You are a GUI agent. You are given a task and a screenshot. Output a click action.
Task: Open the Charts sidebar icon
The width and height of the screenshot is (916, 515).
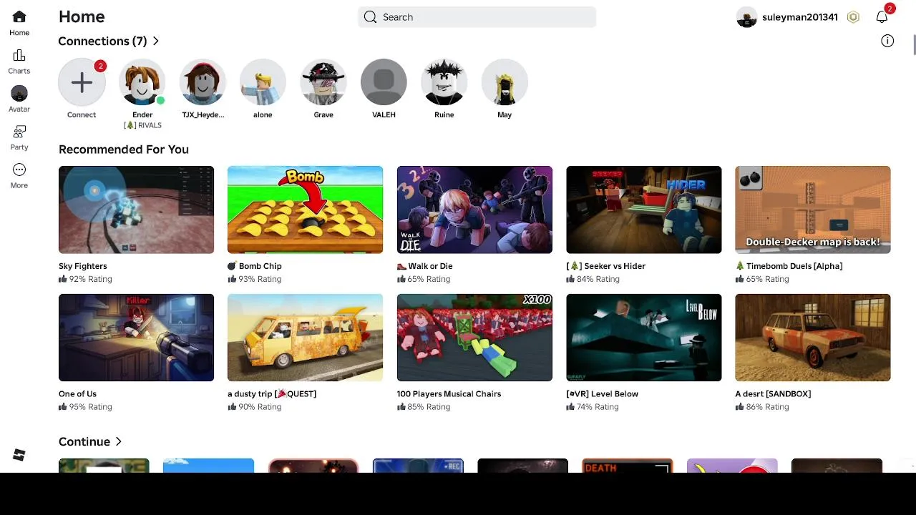pos(19,56)
